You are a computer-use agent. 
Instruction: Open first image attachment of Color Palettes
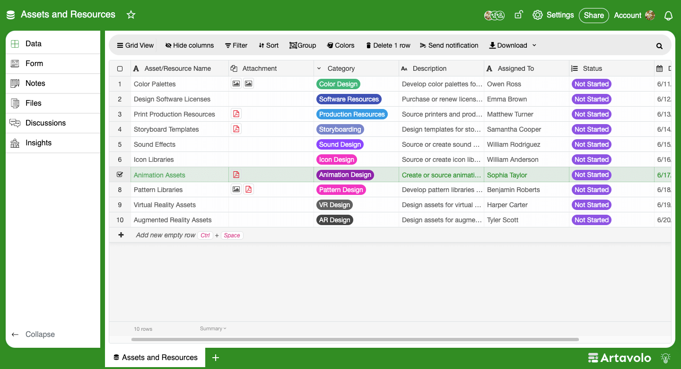236,84
